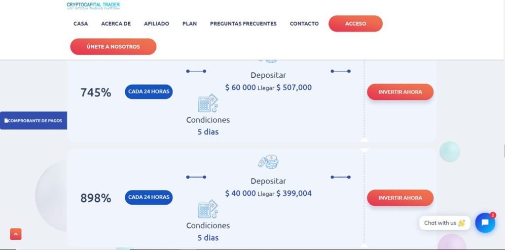Go to the CONTACTO page

click(304, 24)
